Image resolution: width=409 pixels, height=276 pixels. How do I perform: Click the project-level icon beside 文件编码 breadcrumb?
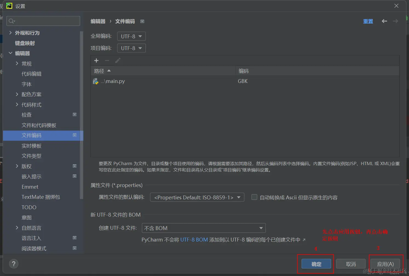click(x=142, y=21)
